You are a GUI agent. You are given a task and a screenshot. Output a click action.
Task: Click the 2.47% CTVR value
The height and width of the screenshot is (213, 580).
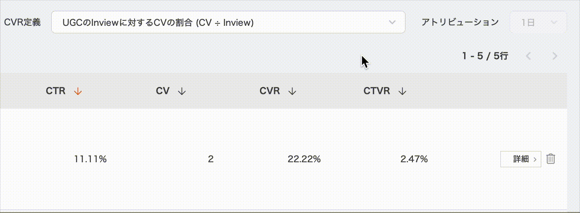click(x=414, y=159)
